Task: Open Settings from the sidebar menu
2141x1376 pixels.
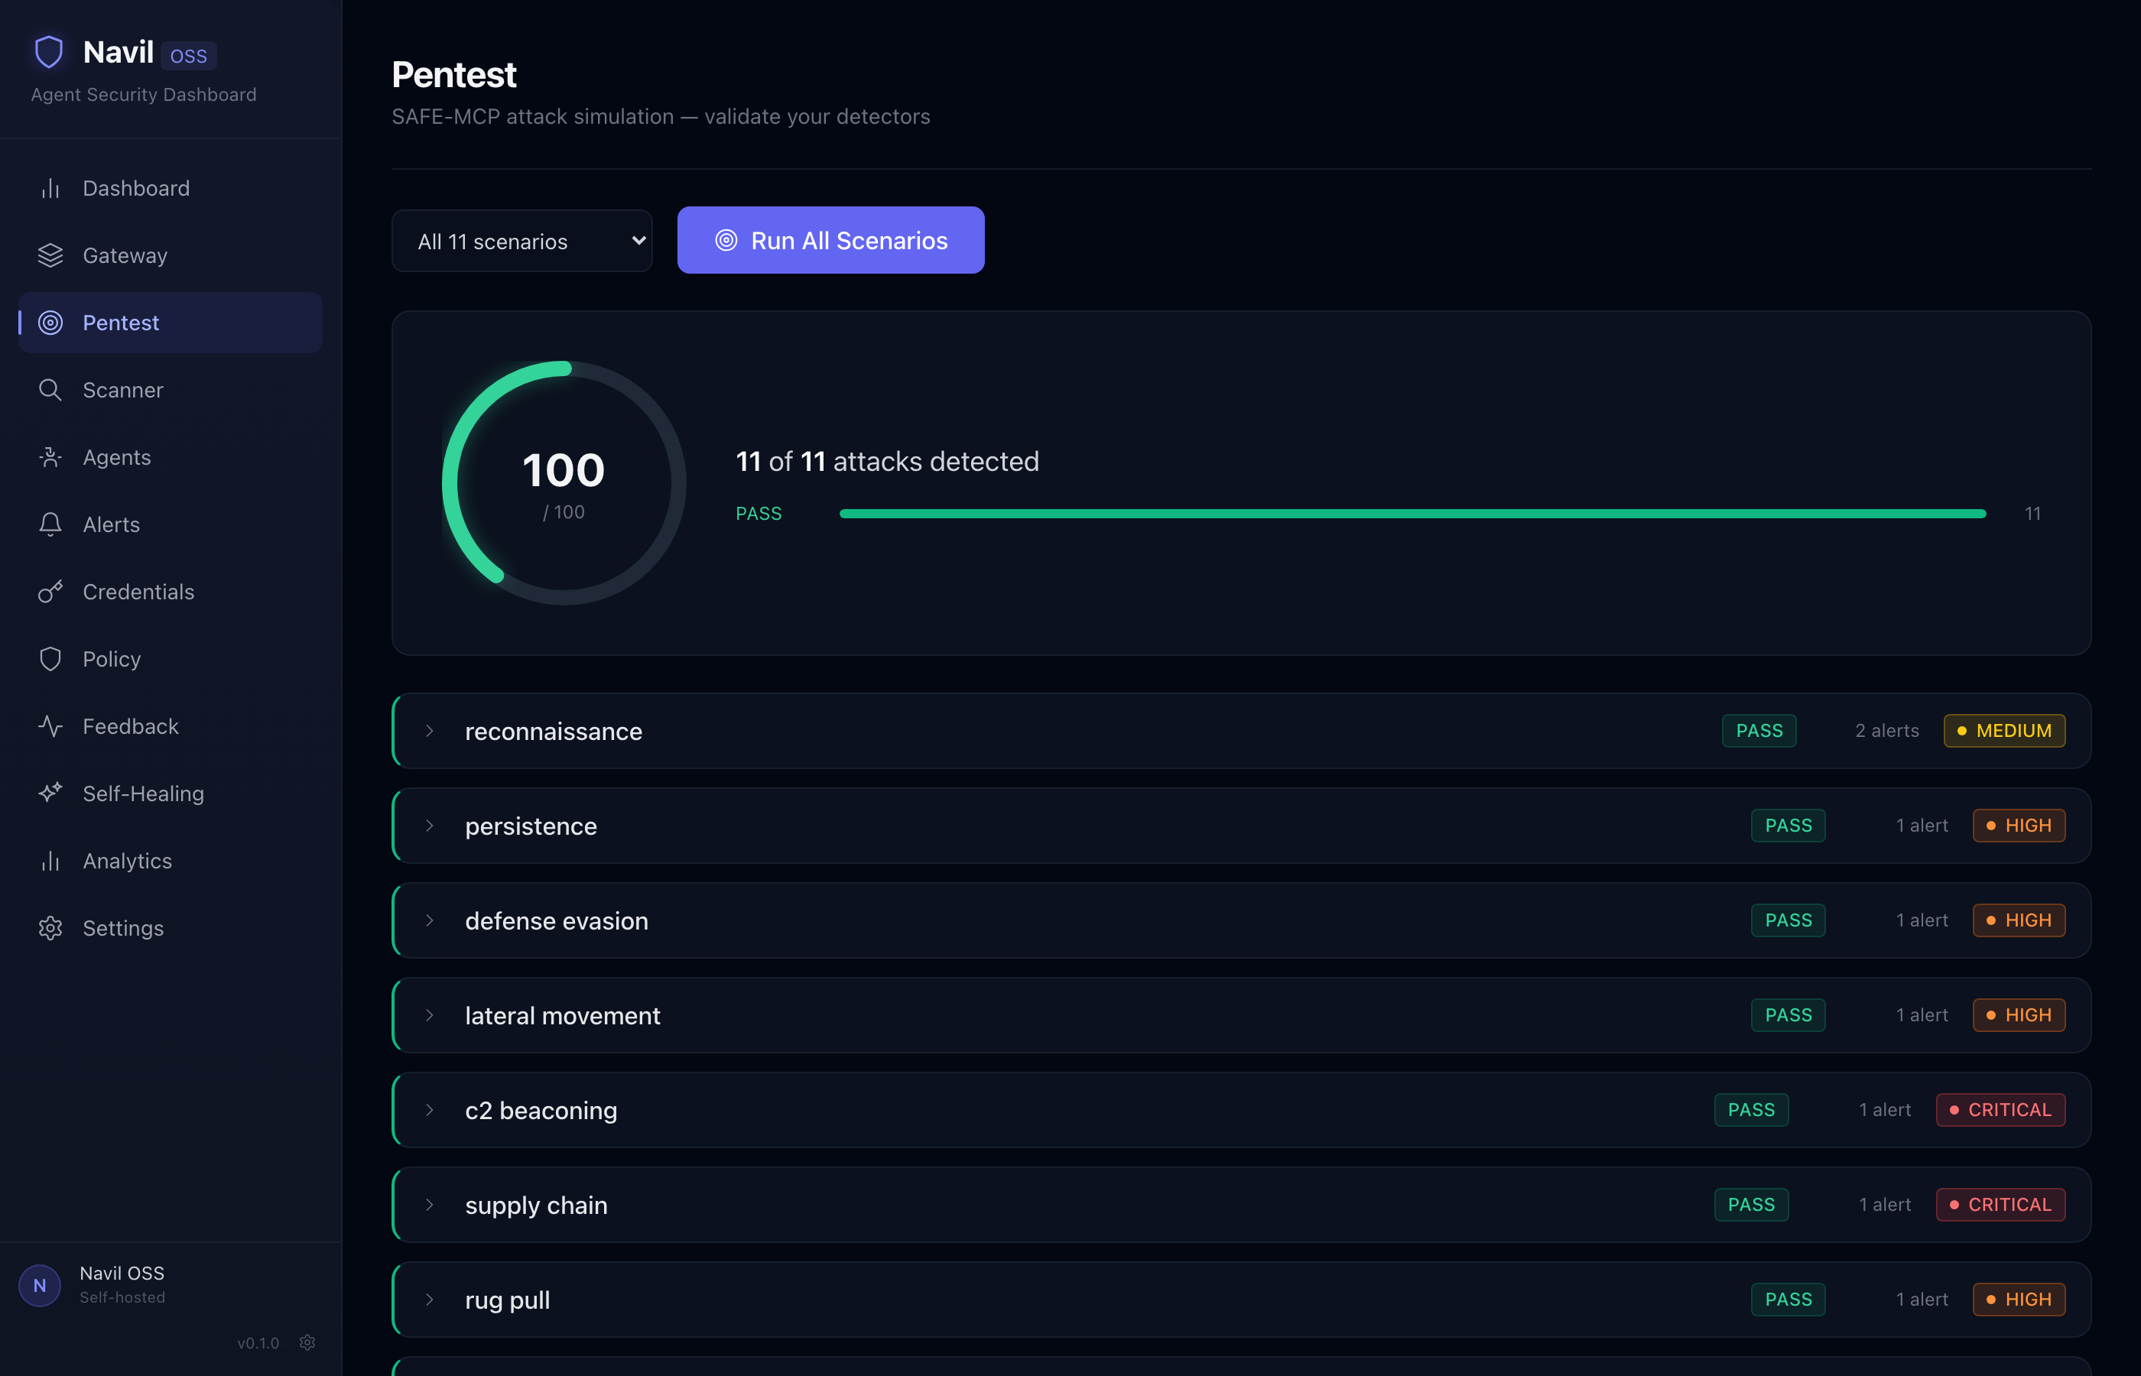Action: pyautogui.click(x=123, y=927)
